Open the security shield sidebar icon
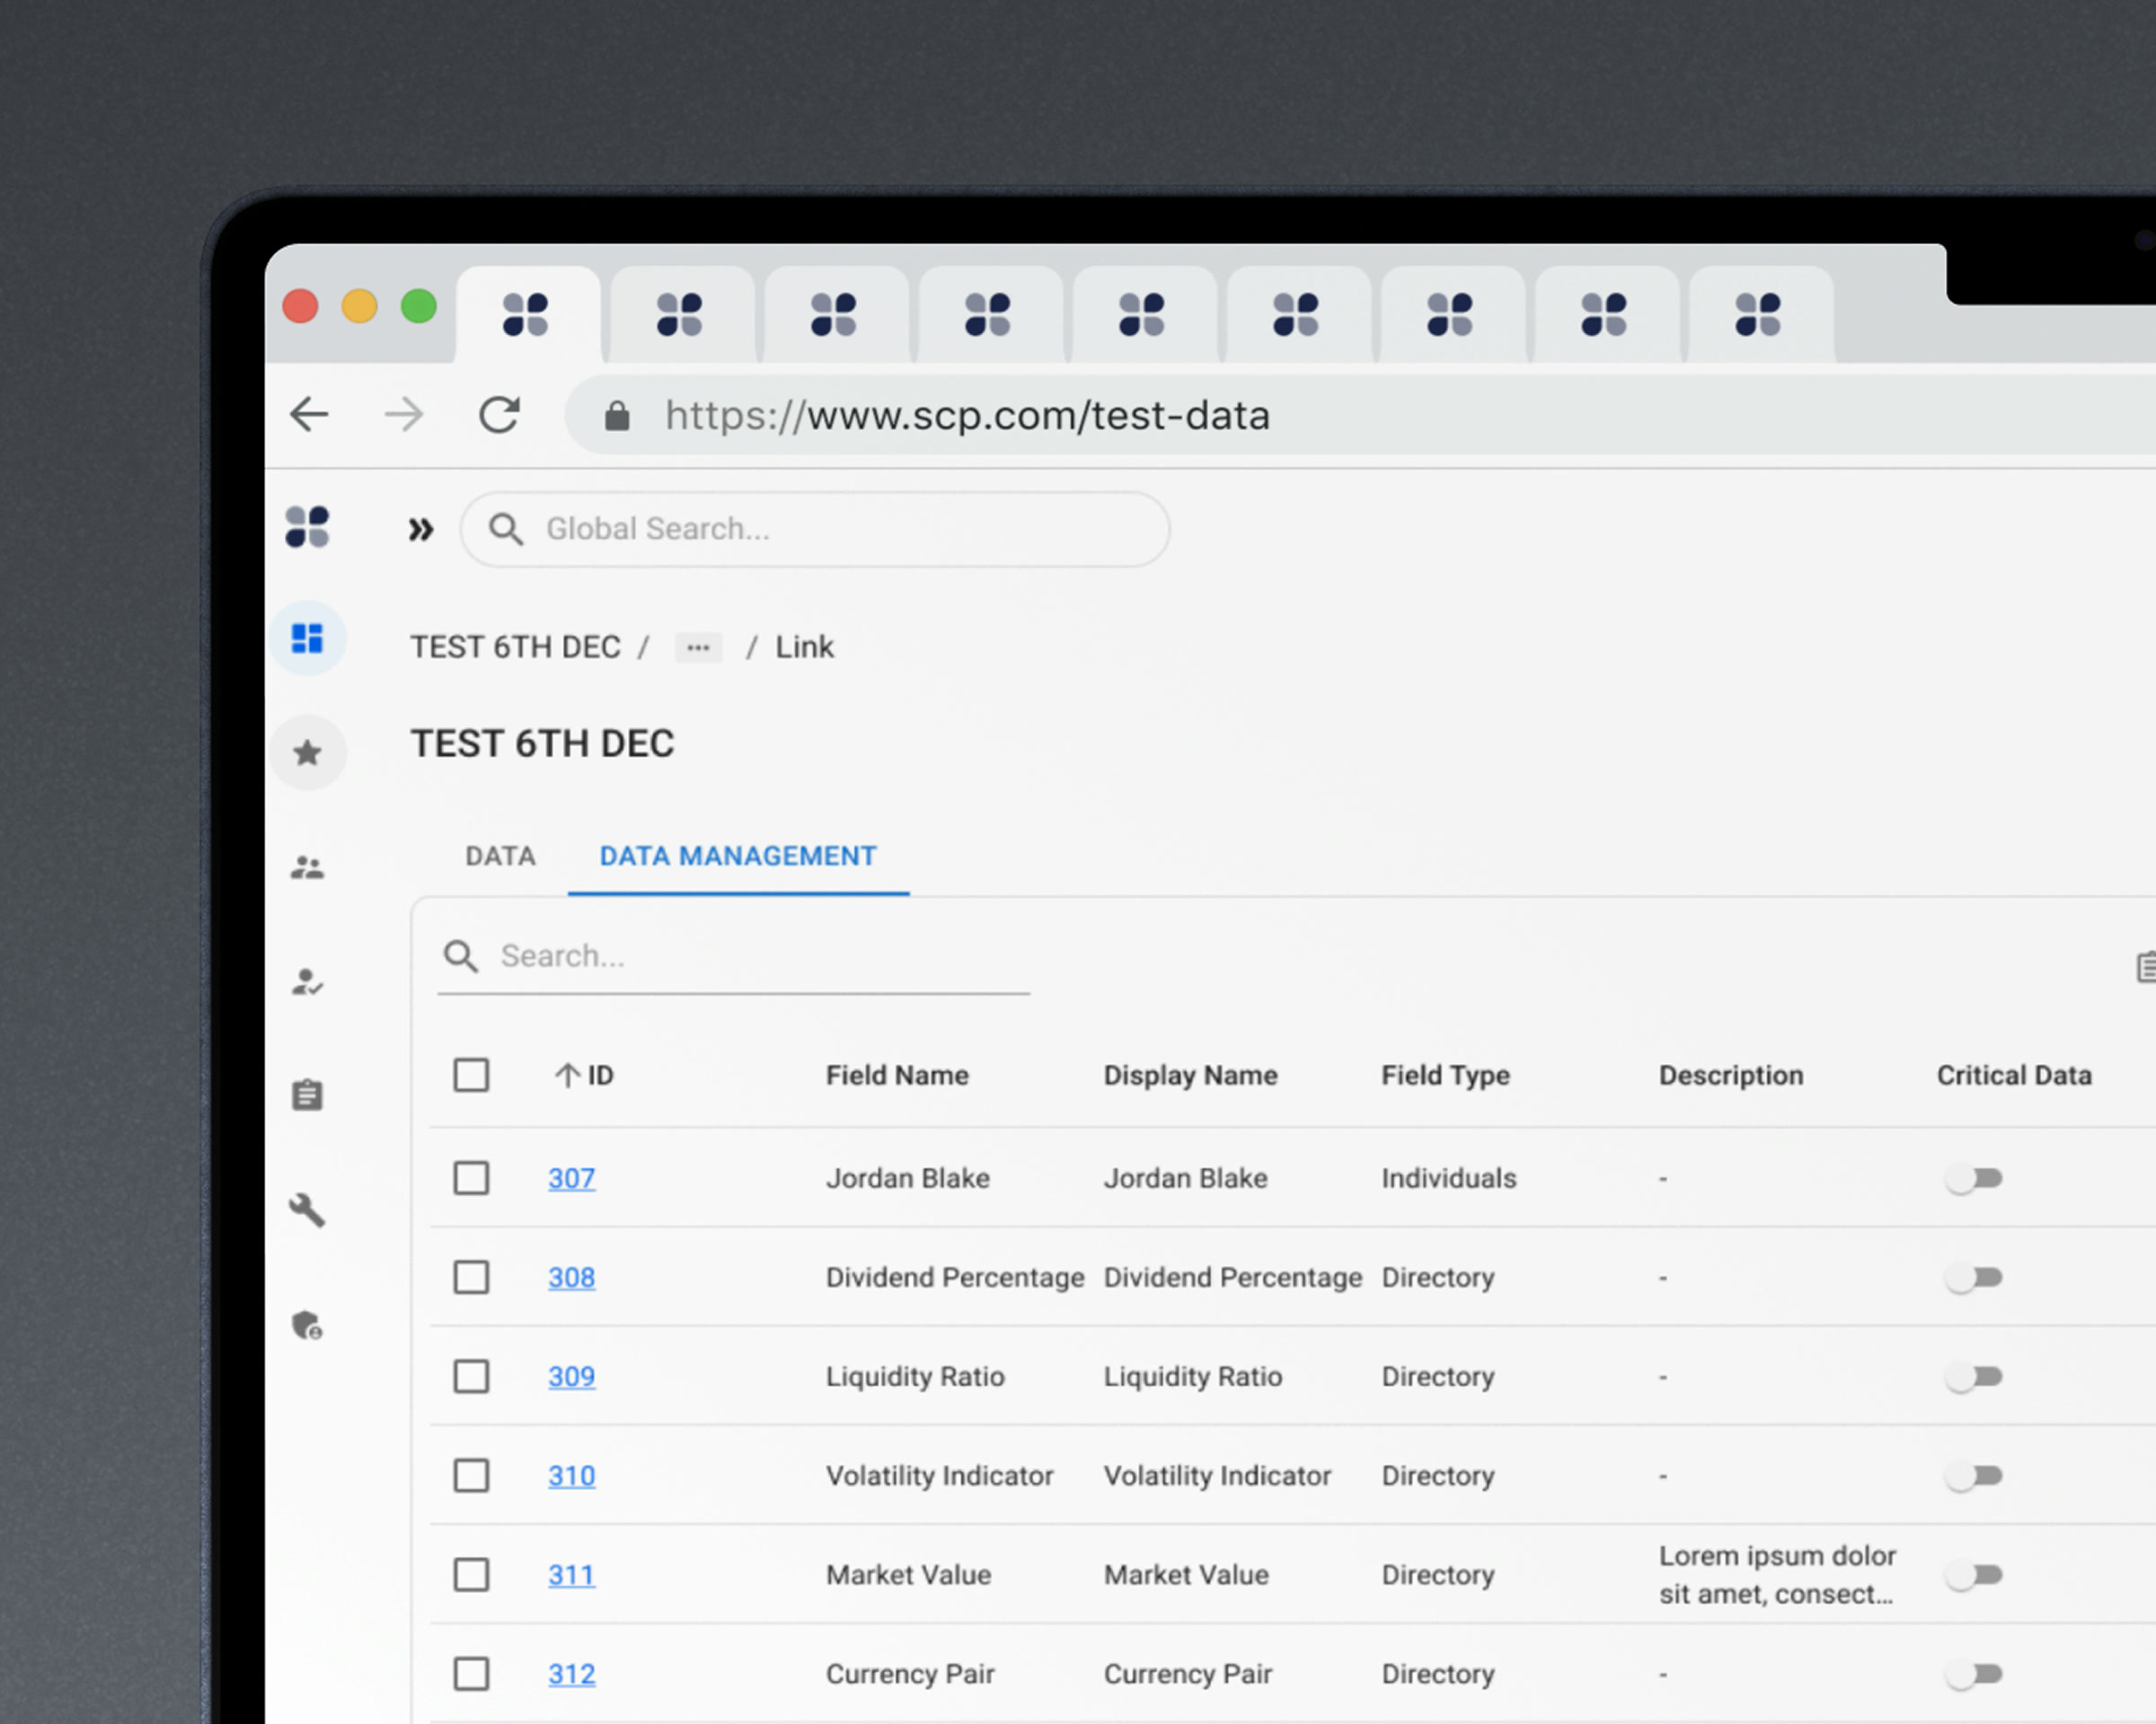Image resolution: width=2156 pixels, height=1724 pixels. [x=307, y=1325]
